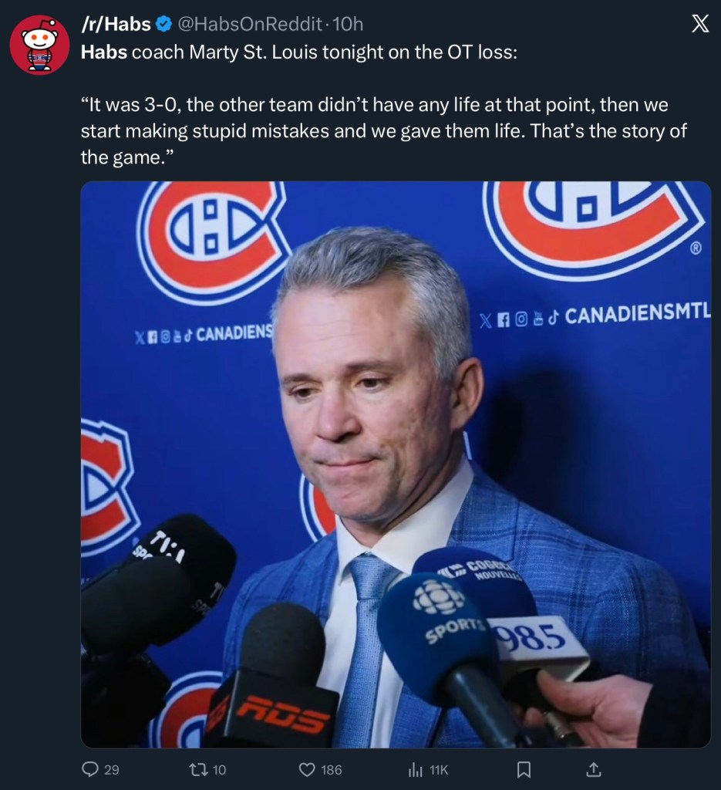Share the post with the upload arrow icon

(x=594, y=769)
